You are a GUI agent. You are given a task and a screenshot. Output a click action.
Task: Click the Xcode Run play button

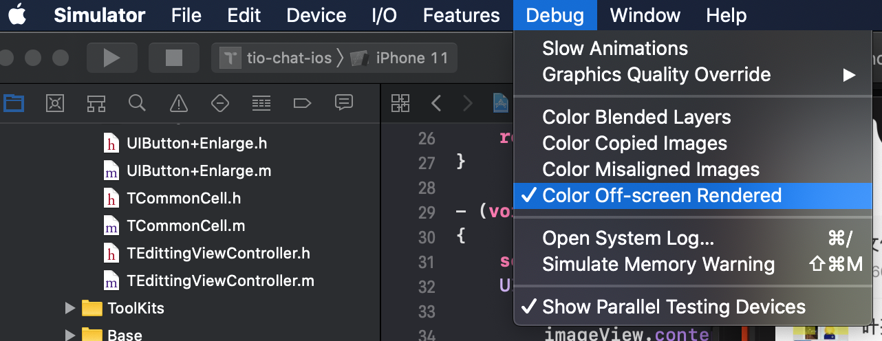coord(111,58)
